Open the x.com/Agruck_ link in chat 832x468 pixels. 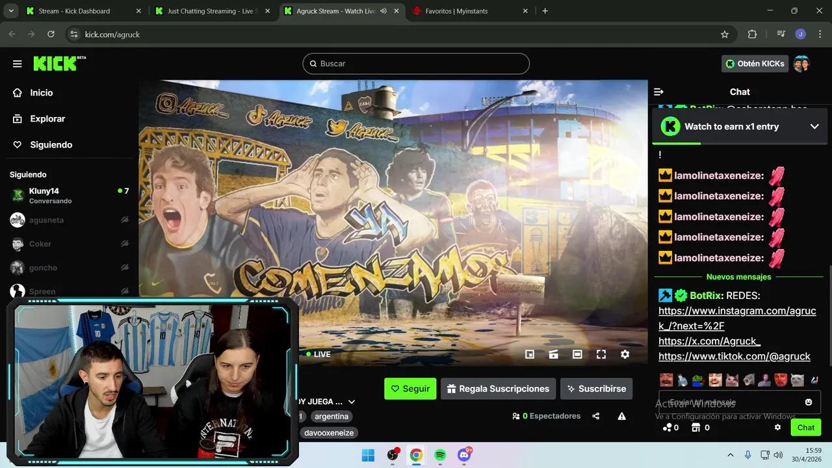point(709,341)
